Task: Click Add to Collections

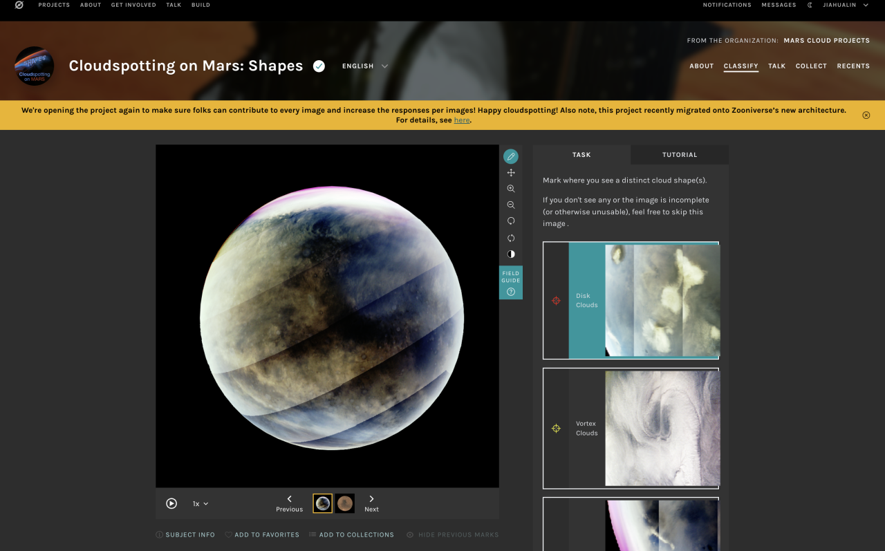Action: [x=351, y=534]
